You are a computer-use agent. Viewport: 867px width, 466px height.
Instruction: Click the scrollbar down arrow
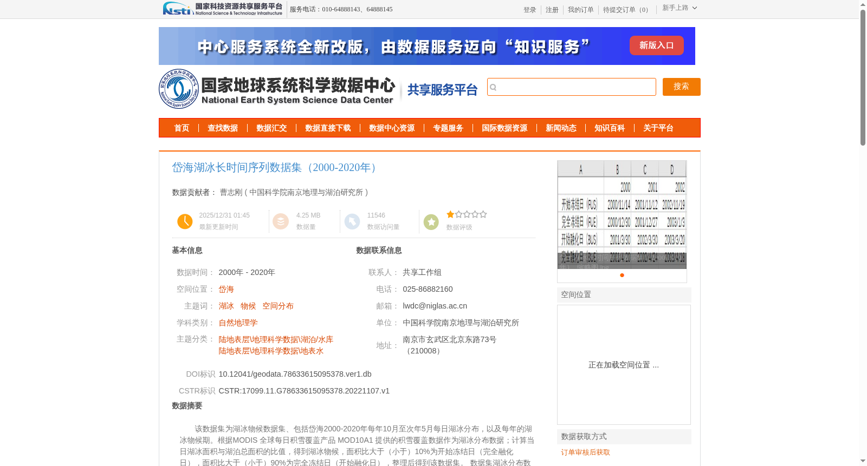(863, 461)
